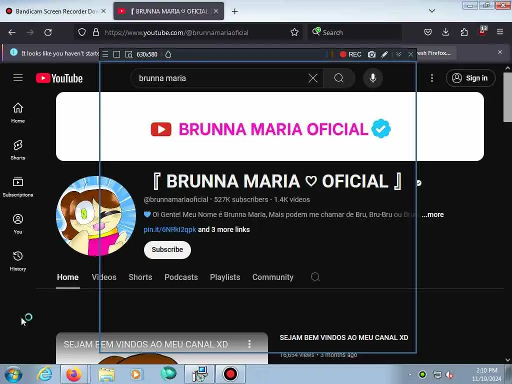Viewport: 512px width, 384px height.
Task: Open YouTube settings three-dot menu
Action: click(432, 78)
